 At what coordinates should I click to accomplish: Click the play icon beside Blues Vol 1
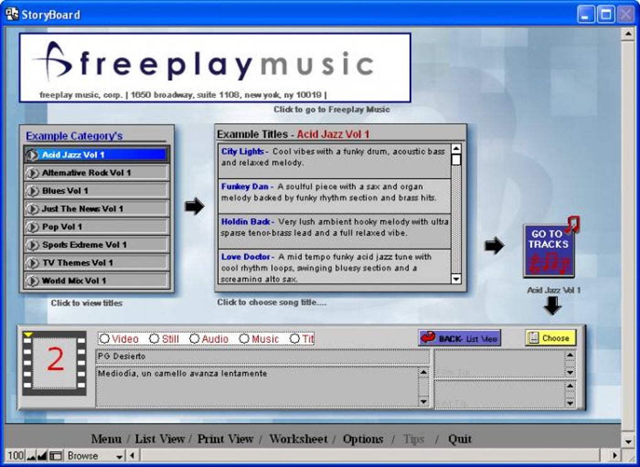point(32,191)
